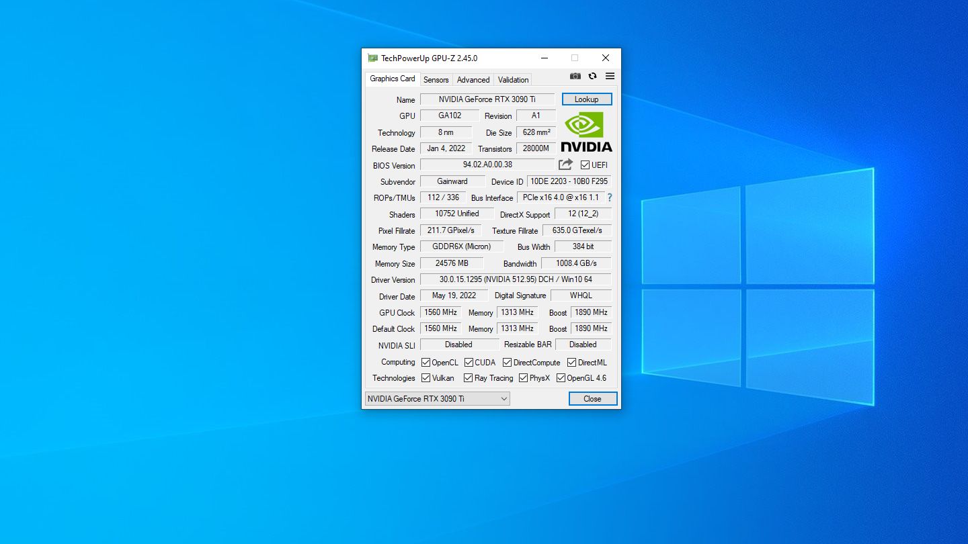Click the Subvendor value Gainward
The width and height of the screenshot is (968, 544).
(452, 181)
